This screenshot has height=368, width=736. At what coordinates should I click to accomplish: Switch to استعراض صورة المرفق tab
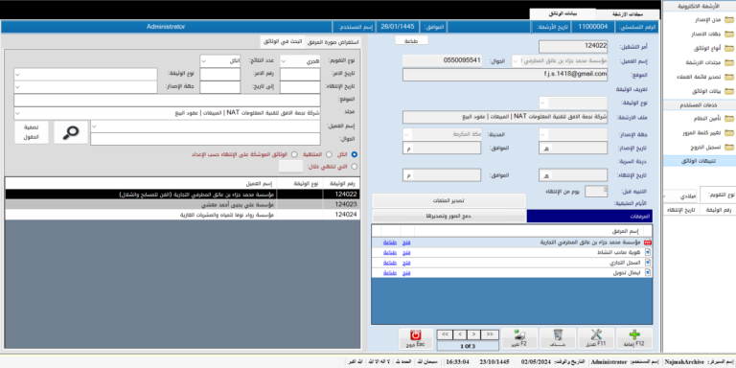pos(333,42)
